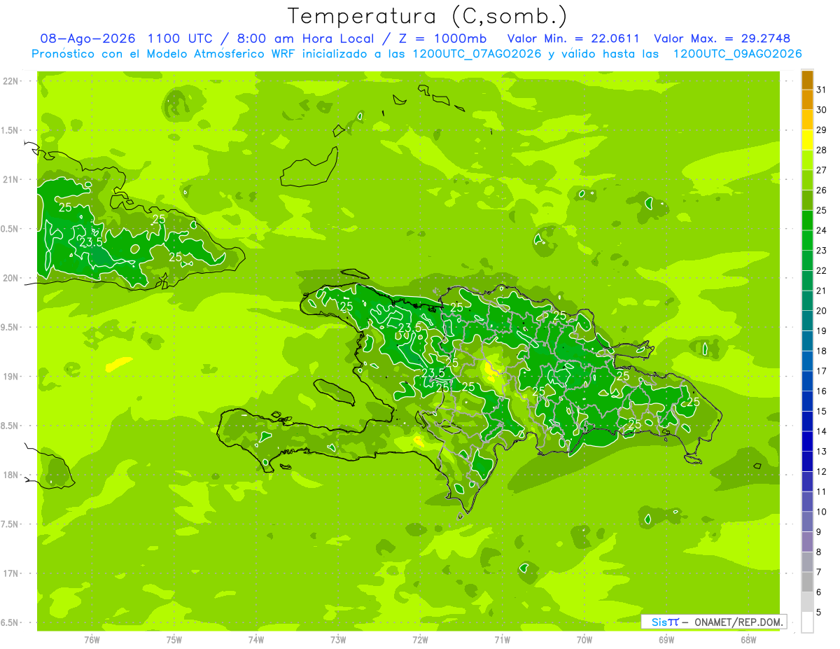Viewport: 840px width, 649px height.
Task: Click the "72W" longitude axis label
Action: point(420,640)
